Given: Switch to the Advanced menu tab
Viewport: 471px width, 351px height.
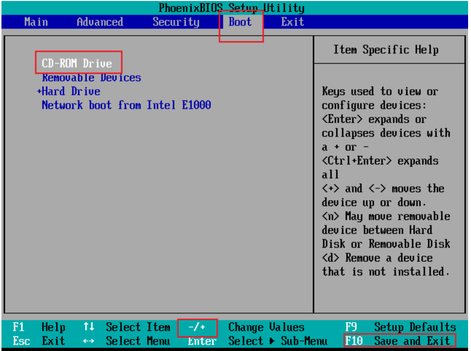Looking at the screenshot, I should tap(100, 22).
